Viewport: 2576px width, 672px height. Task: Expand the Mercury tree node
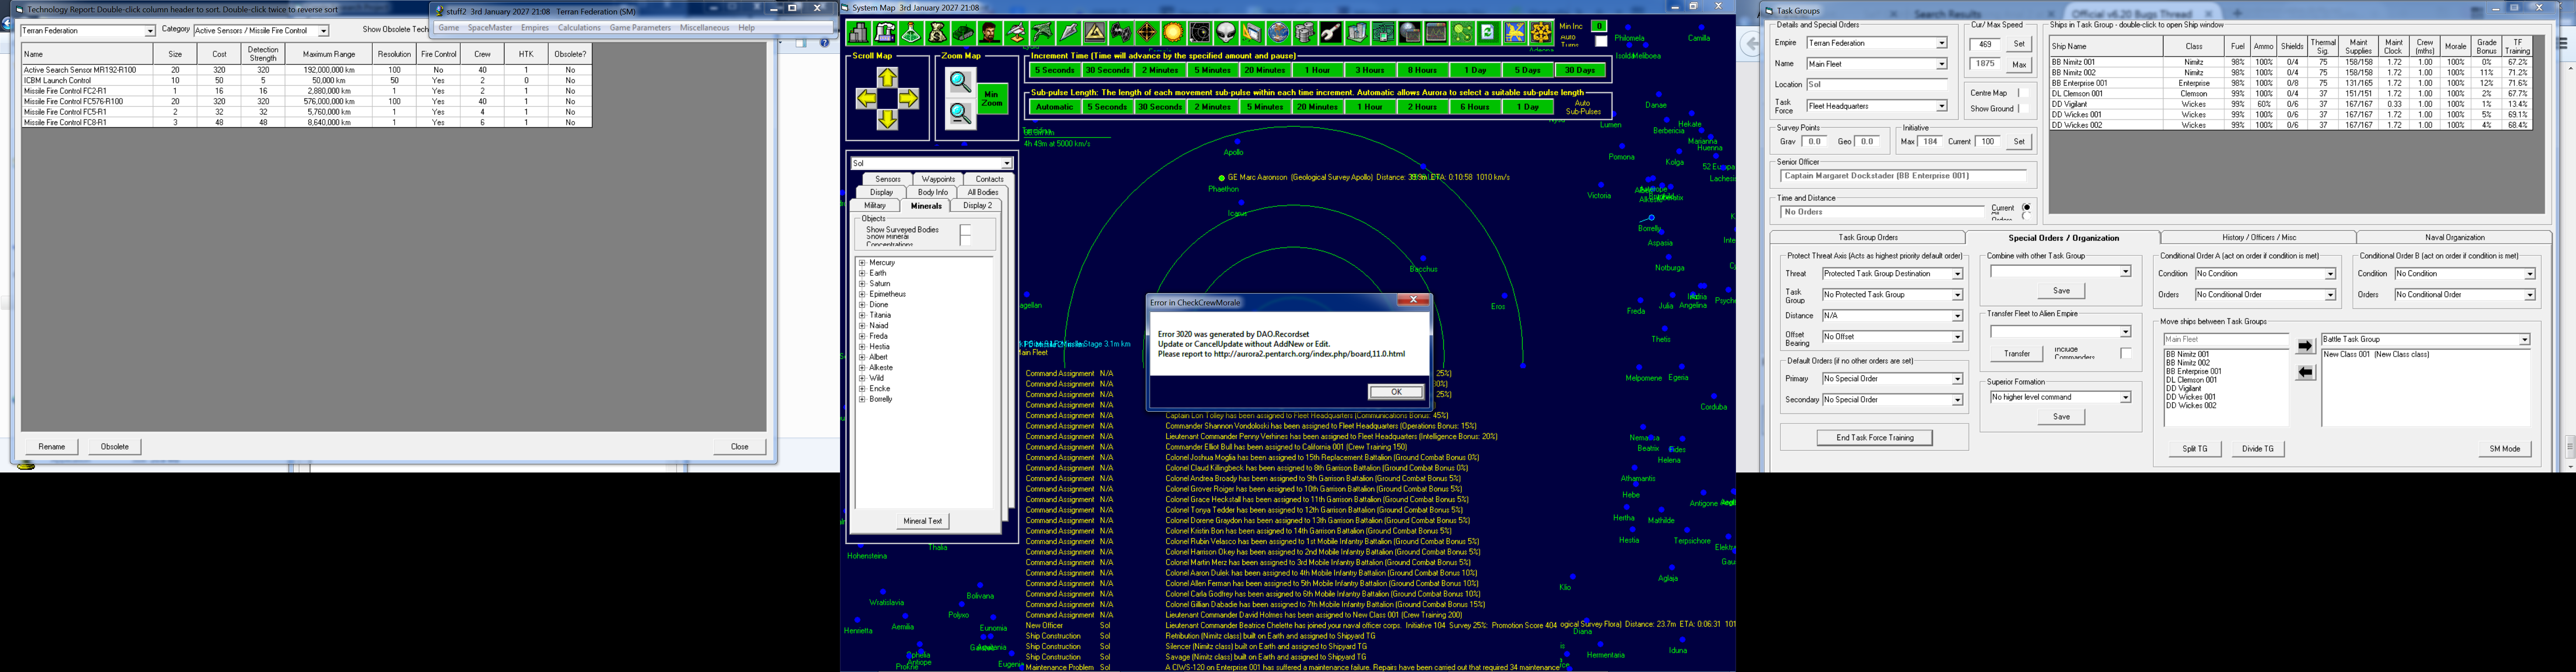(862, 263)
